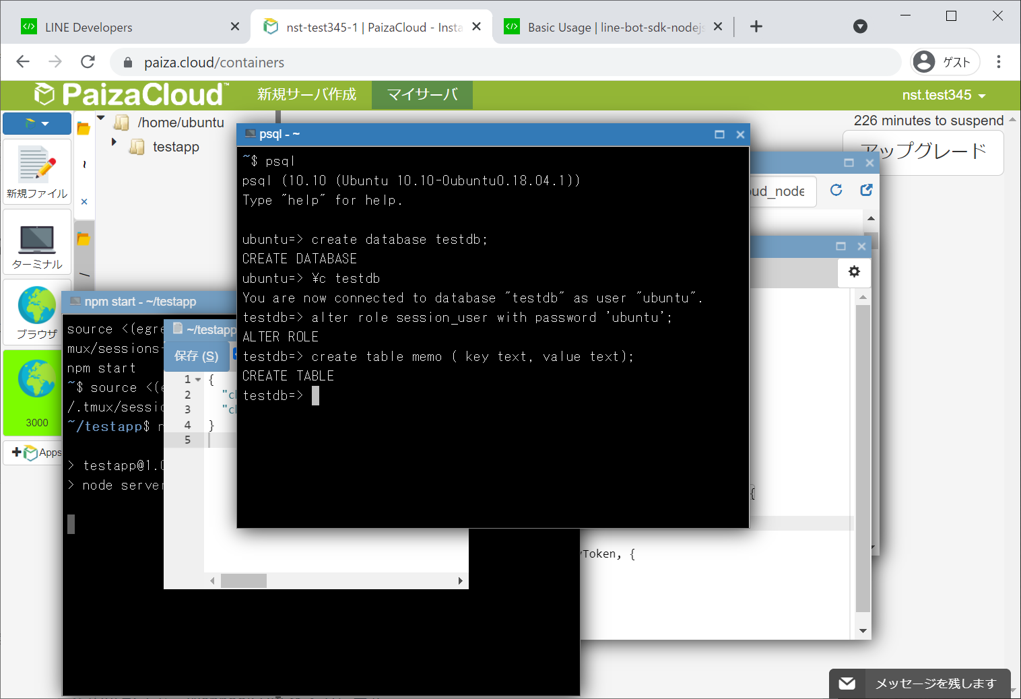The image size is (1021, 699).
Task: Click the embedded browser URL field
Action: [783, 191]
